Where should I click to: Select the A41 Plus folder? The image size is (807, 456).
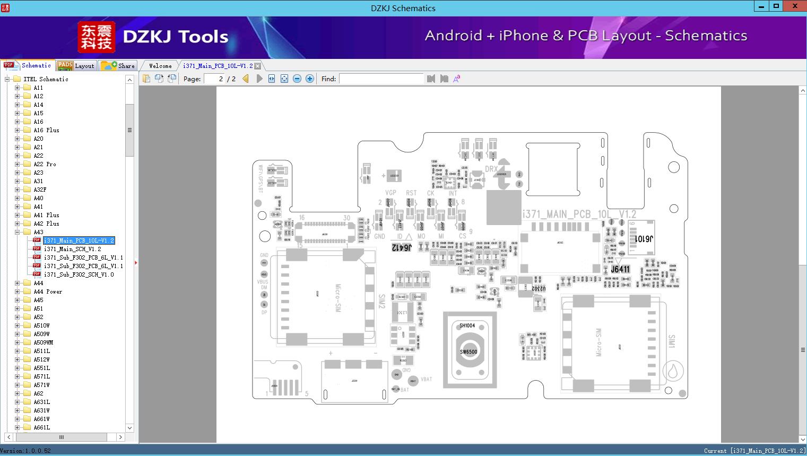click(46, 215)
